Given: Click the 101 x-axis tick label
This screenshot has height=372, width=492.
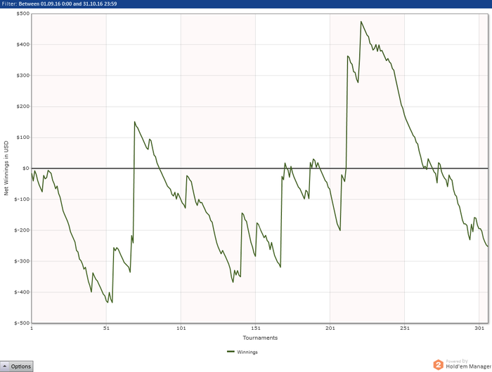Looking at the screenshot, I should [x=181, y=328].
